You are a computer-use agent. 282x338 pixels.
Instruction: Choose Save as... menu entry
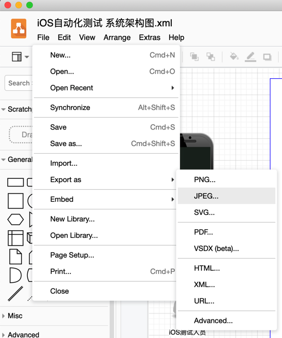[106, 143]
